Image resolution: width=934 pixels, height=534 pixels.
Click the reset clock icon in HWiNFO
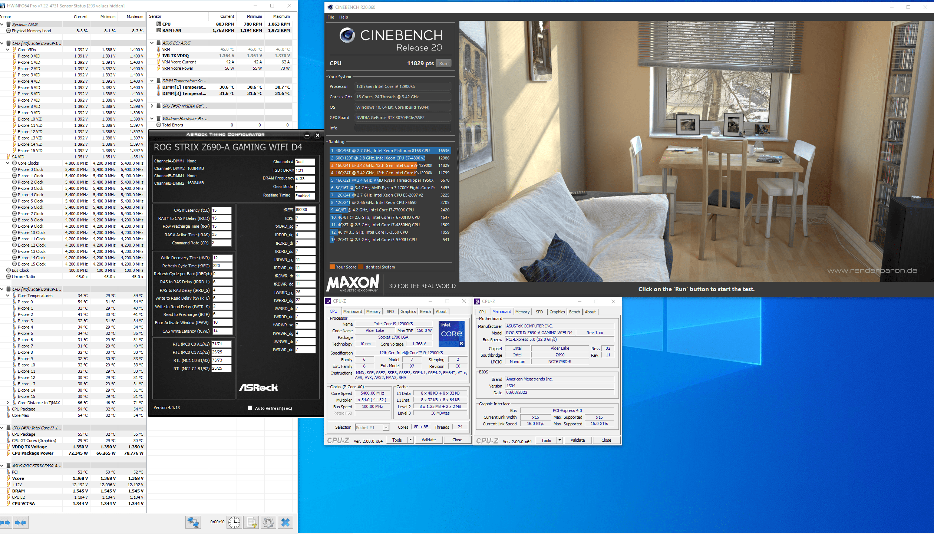tap(234, 523)
